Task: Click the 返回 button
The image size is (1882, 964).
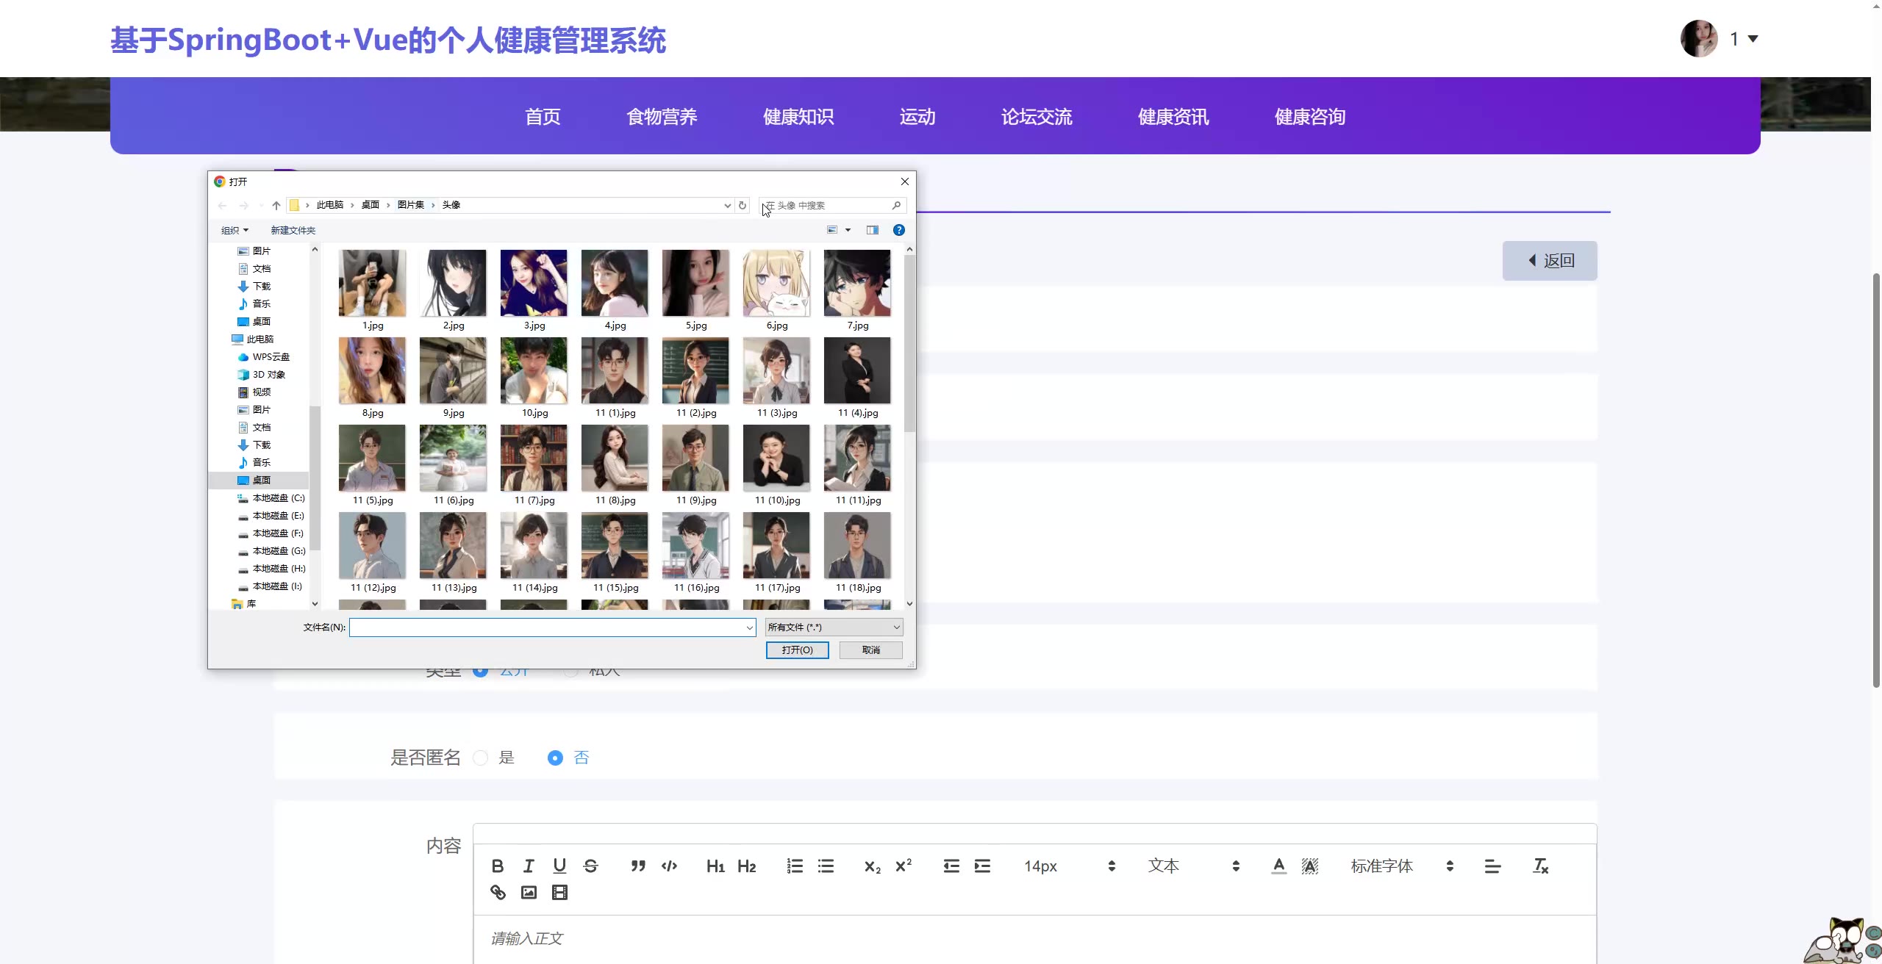Action: 1549,261
